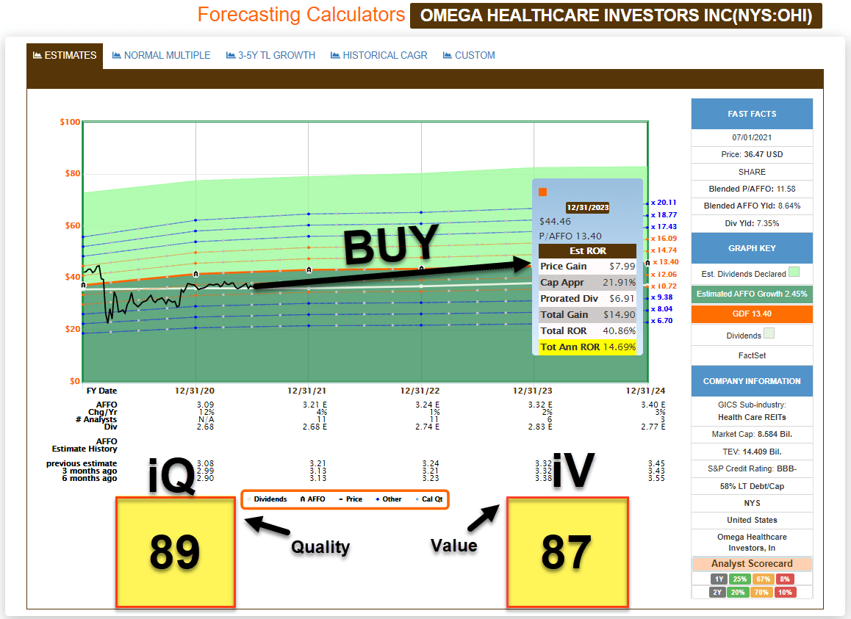Click Blended P/AFFO: 11.58 fact
This screenshot has height=619, width=851.
[752, 189]
